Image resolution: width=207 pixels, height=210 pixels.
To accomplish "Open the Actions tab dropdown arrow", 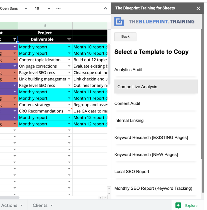I will point(21,205).
